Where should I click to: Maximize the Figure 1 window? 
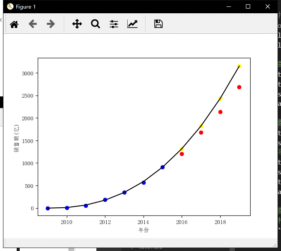click(x=248, y=6)
